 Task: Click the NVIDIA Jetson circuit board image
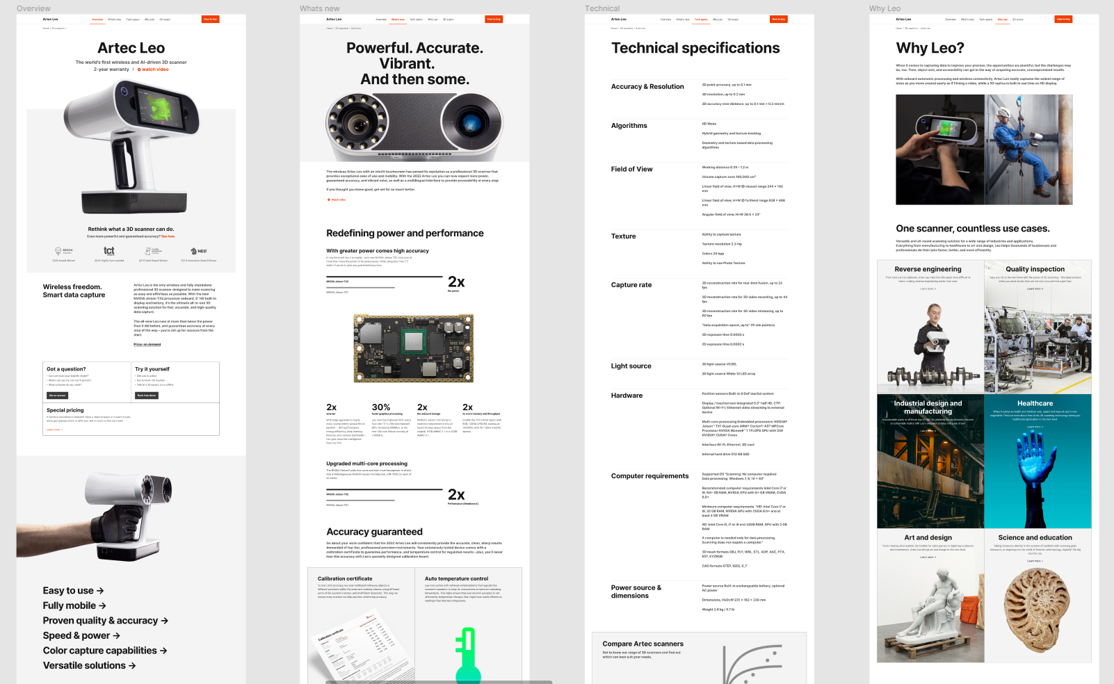414,348
